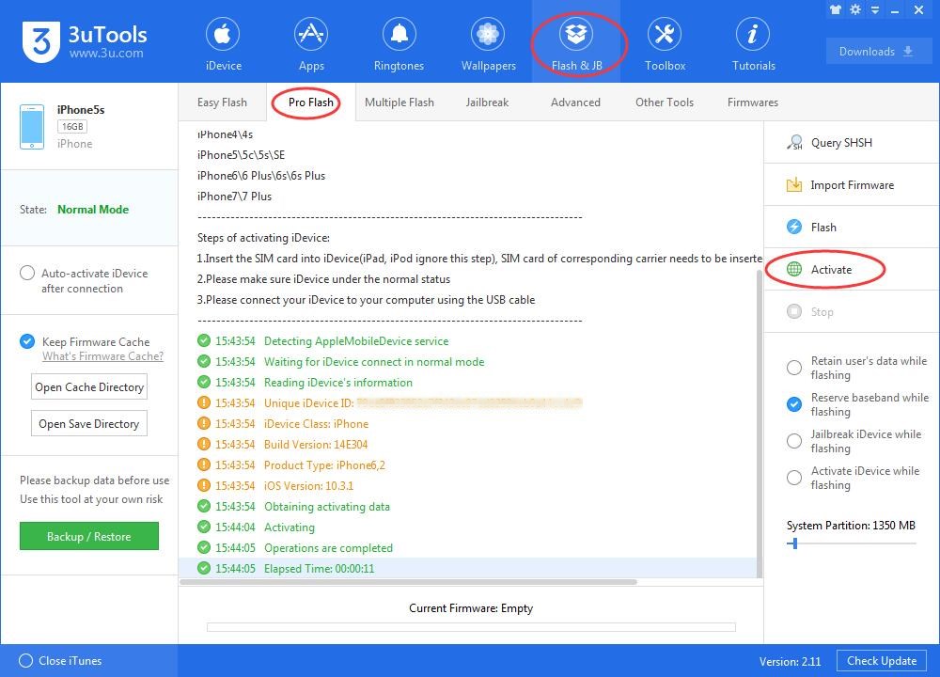
Task: Click the orange warning icon beside iOS Version
Action: [x=204, y=486]
